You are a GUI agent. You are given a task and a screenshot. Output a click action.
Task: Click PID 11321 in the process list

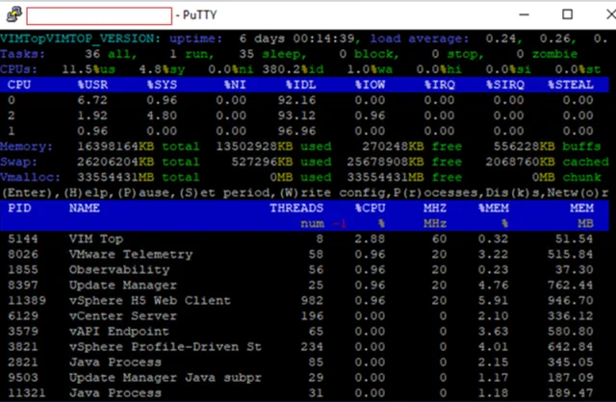pyautogui.click(x=27, y=393)
